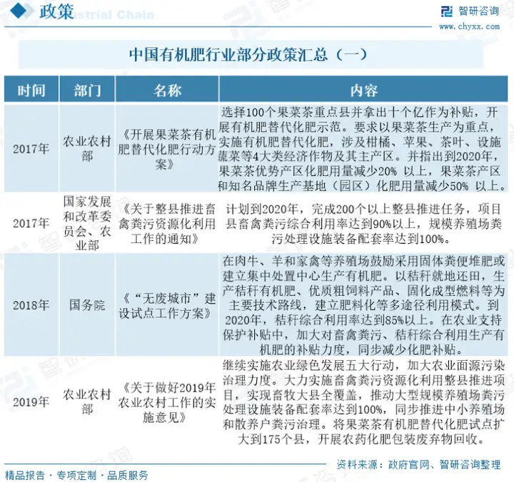The image size is (514, 482).
Task: Select the 2017年 cell in 农业农村部 row
Action: click(31, 148)
